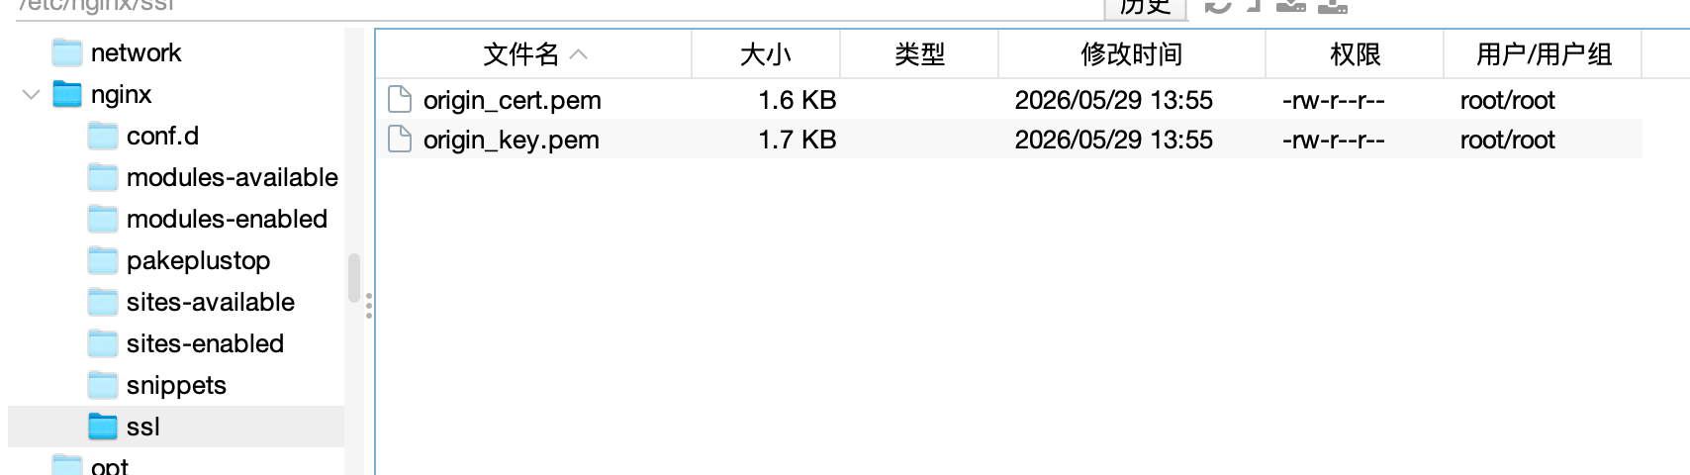Select the origin_cert.pem file icon
The image size is (1690, 475).
pos(400,100)
